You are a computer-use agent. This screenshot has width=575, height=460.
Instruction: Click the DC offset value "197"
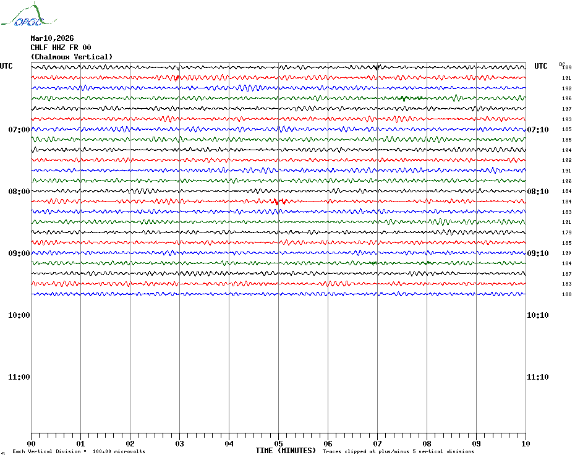[x=567, y=109]
